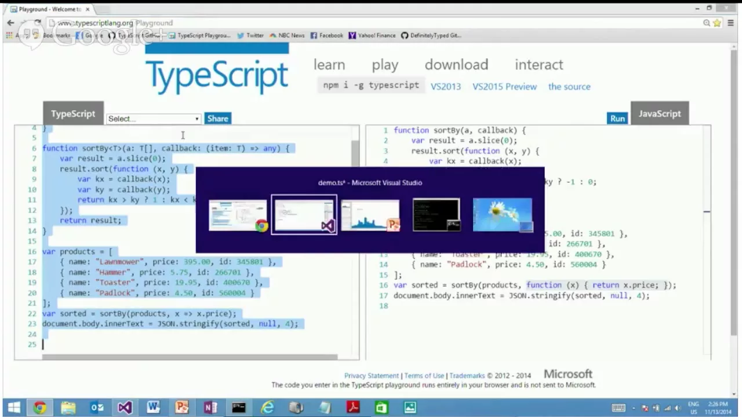This screenshot has width=742, height=417.
Task: Open Internet Explorer from the taskbar
Action: pos(267,408)
